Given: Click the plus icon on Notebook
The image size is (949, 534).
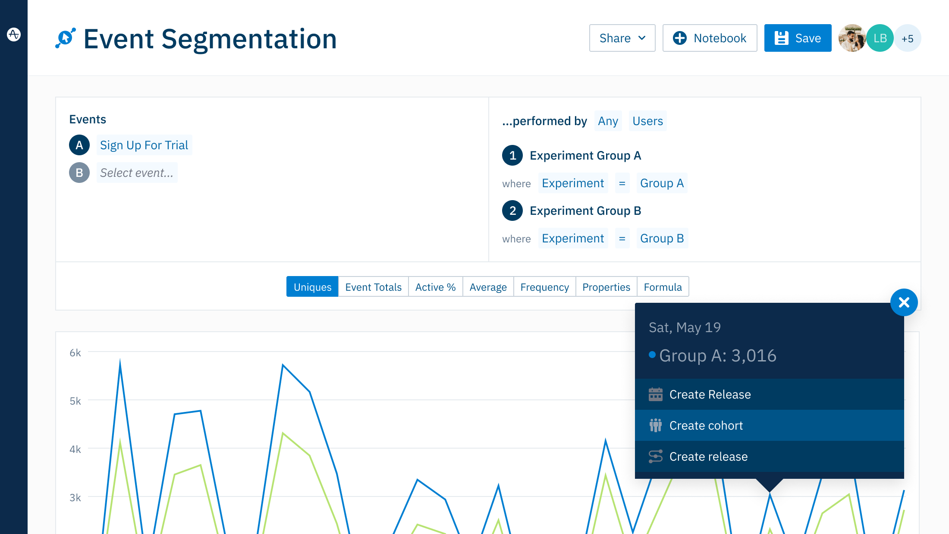Looking at the screenshot, I should pyautogui.click(x=680, y=38).
